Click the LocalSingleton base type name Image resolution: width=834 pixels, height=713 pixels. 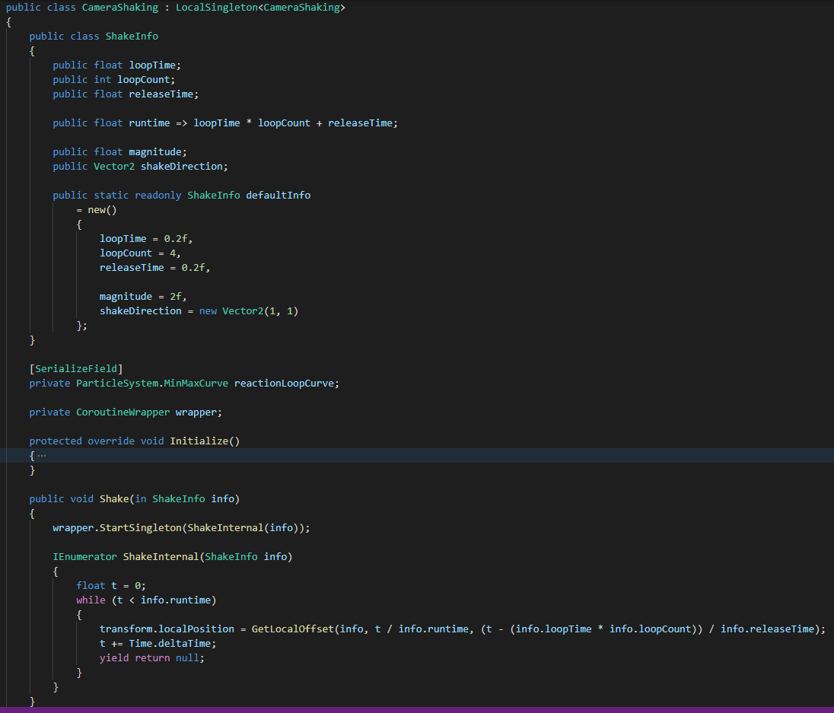coord(216,8)
